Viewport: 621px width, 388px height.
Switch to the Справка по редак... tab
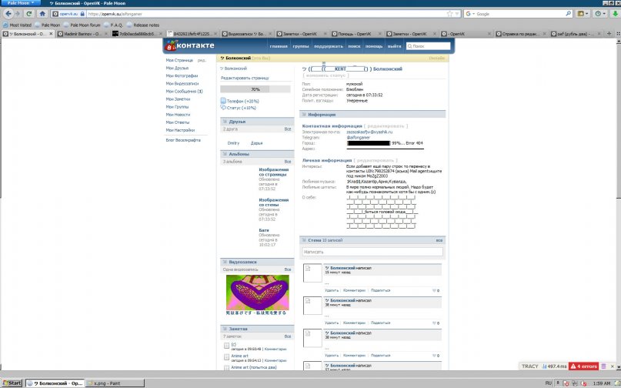[520, 34]
